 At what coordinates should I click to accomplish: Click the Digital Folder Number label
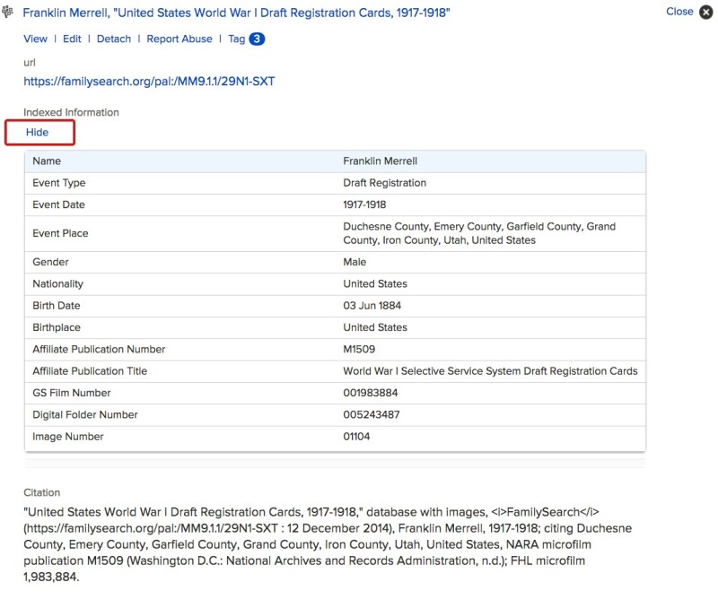[84, 414]
